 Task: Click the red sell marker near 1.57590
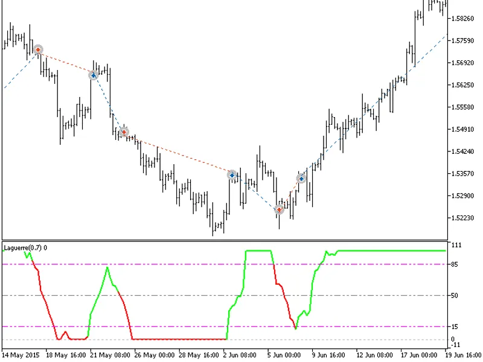click(38, 49)
